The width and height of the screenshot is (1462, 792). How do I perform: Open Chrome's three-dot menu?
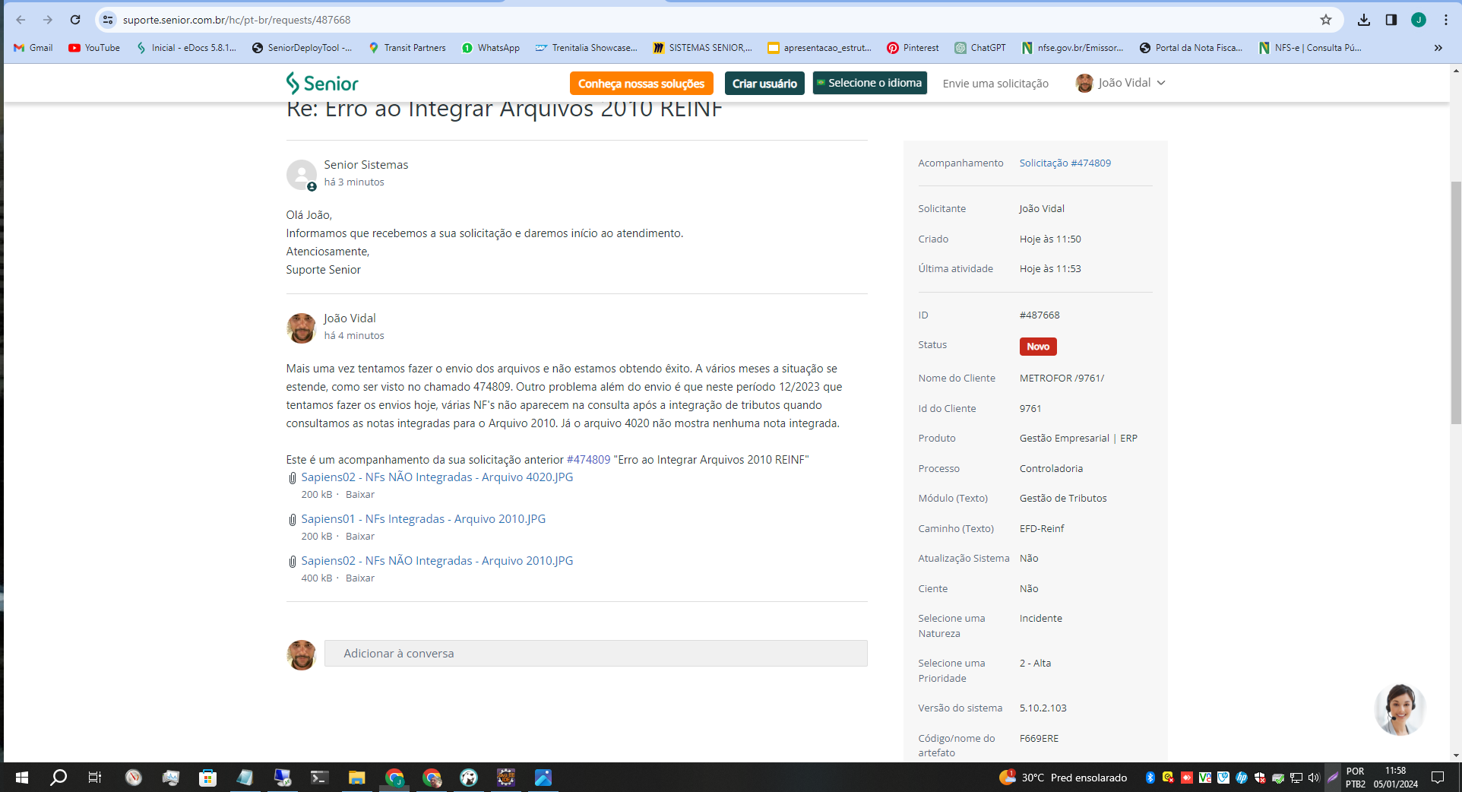pyautogui.click(x=1446, y=20)
